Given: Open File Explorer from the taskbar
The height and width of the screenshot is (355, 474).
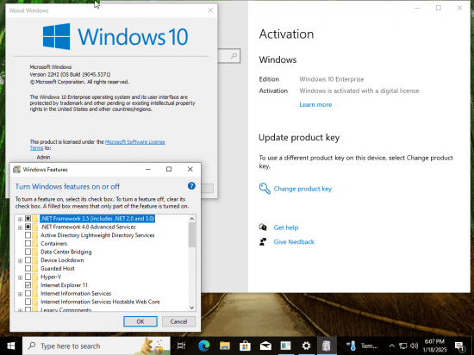Looking at the screenshot, I should pos(225,346).
